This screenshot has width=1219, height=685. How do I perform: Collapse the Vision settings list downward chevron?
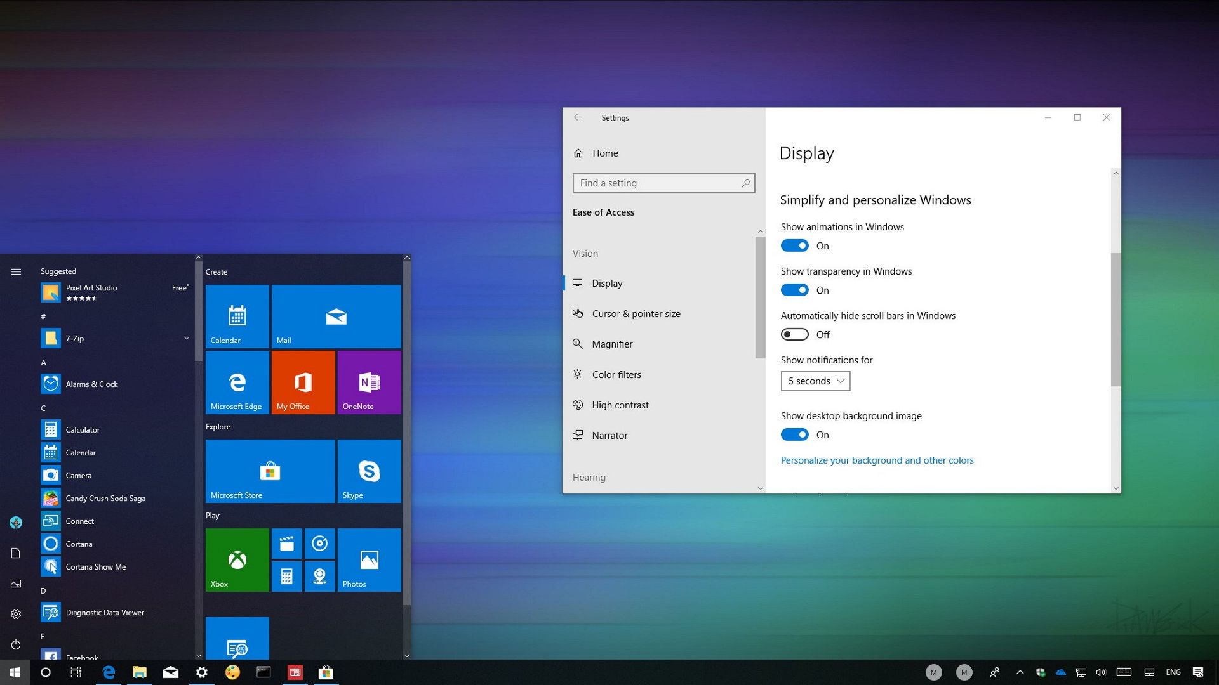pos(760,488)
